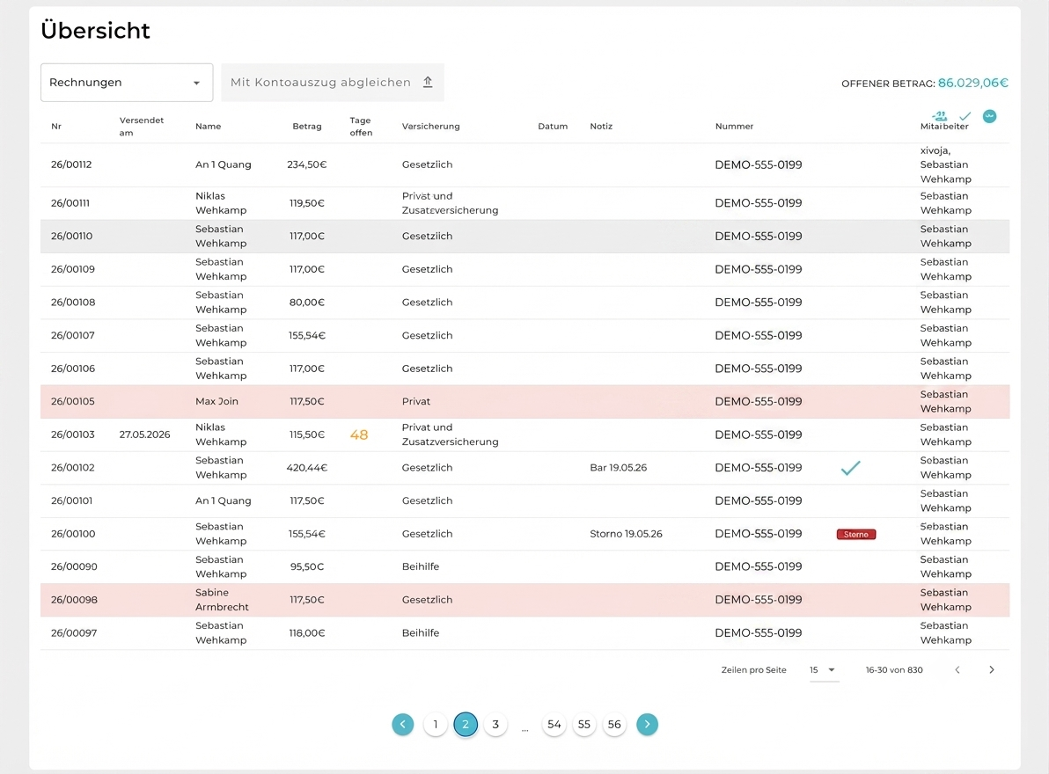Click the open amount 86.029,06€

[x=972, y=83]
